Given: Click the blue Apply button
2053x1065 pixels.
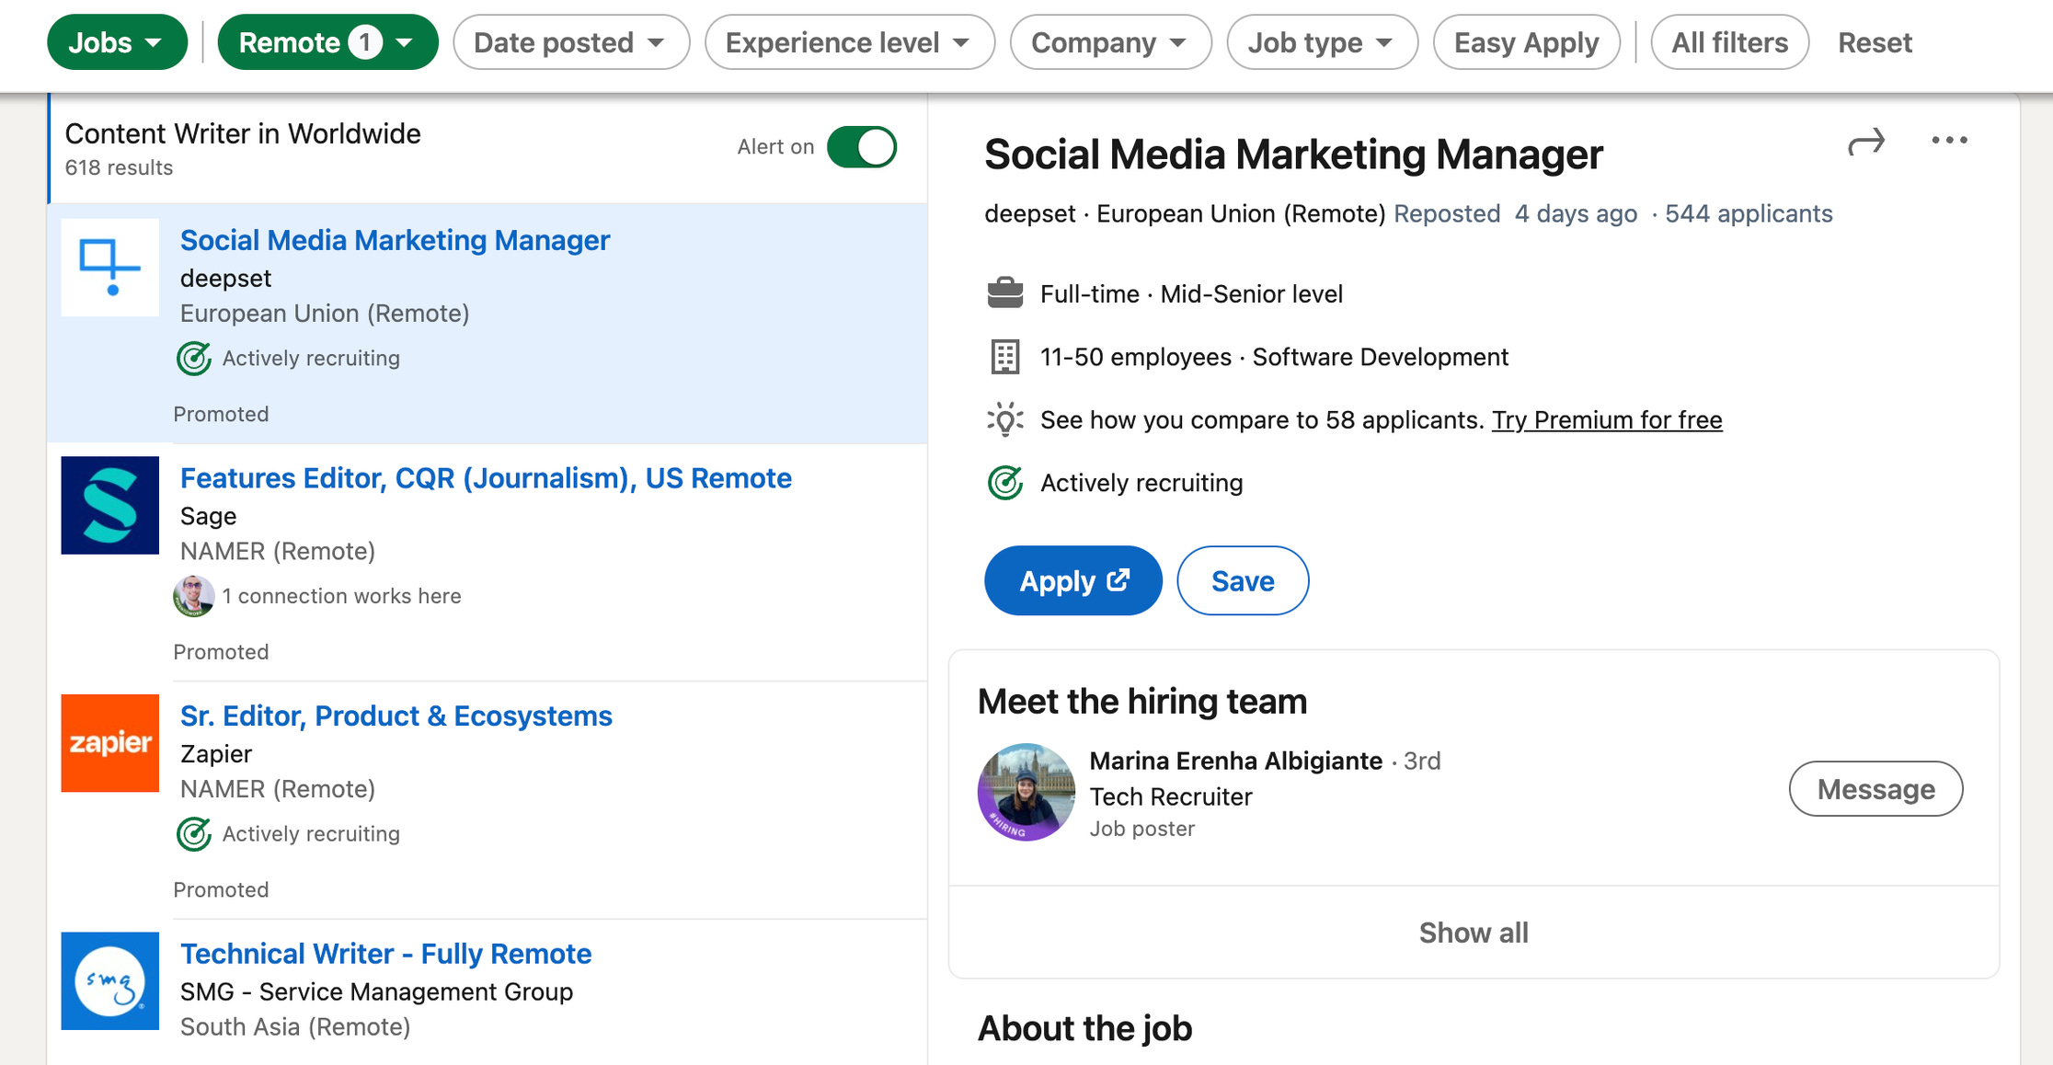Looking at the screenshot, I should coord(1072,581).
